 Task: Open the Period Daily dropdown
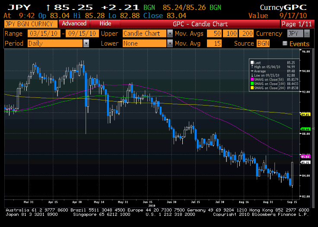[x=86, y=44]
